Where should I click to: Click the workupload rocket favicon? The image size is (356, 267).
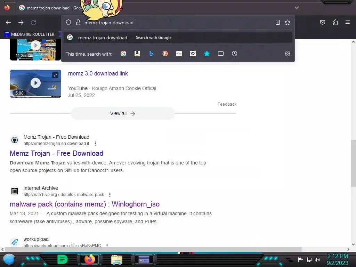15,242
